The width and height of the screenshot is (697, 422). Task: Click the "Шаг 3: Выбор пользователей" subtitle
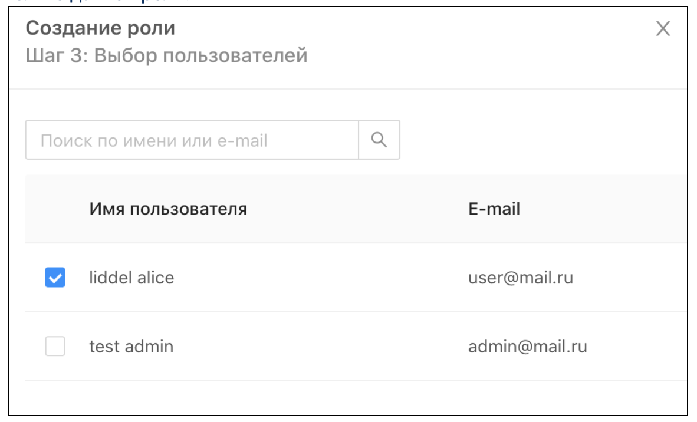point(167,57)
